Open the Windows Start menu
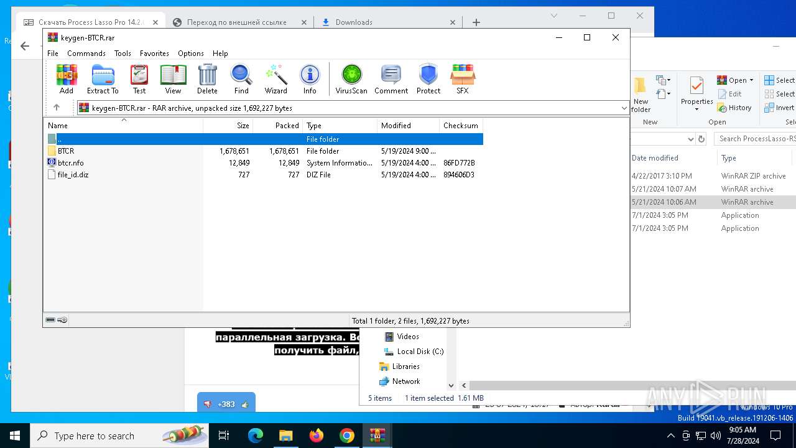Screen dimensions: 796x448 click(15, 436)
